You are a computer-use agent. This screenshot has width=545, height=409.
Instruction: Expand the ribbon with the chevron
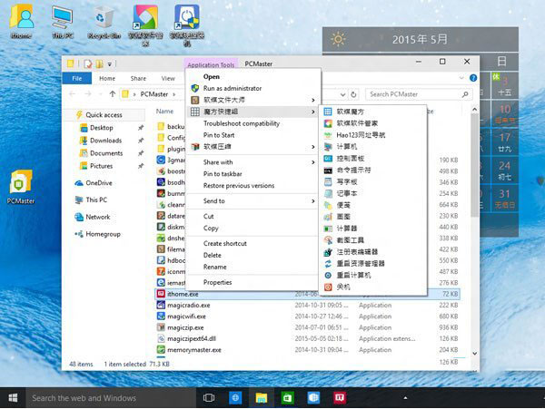461,78
